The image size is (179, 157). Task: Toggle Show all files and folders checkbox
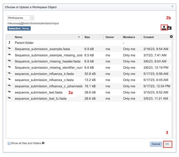[x=9, y=143]
